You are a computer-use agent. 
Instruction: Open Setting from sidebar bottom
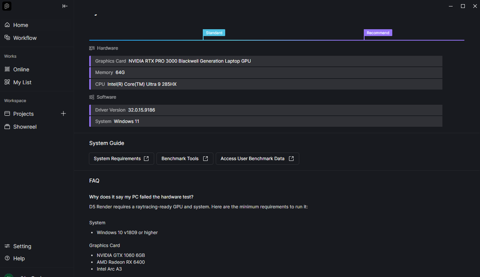[x=22, y=246]
